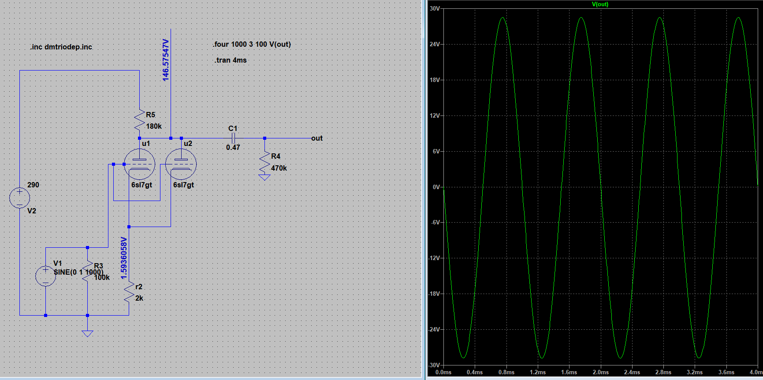Viewport: 763px width, 380px height.
Task: Click the .four 1000 3 100 V(out) directive
Action: tap(252, 45)
